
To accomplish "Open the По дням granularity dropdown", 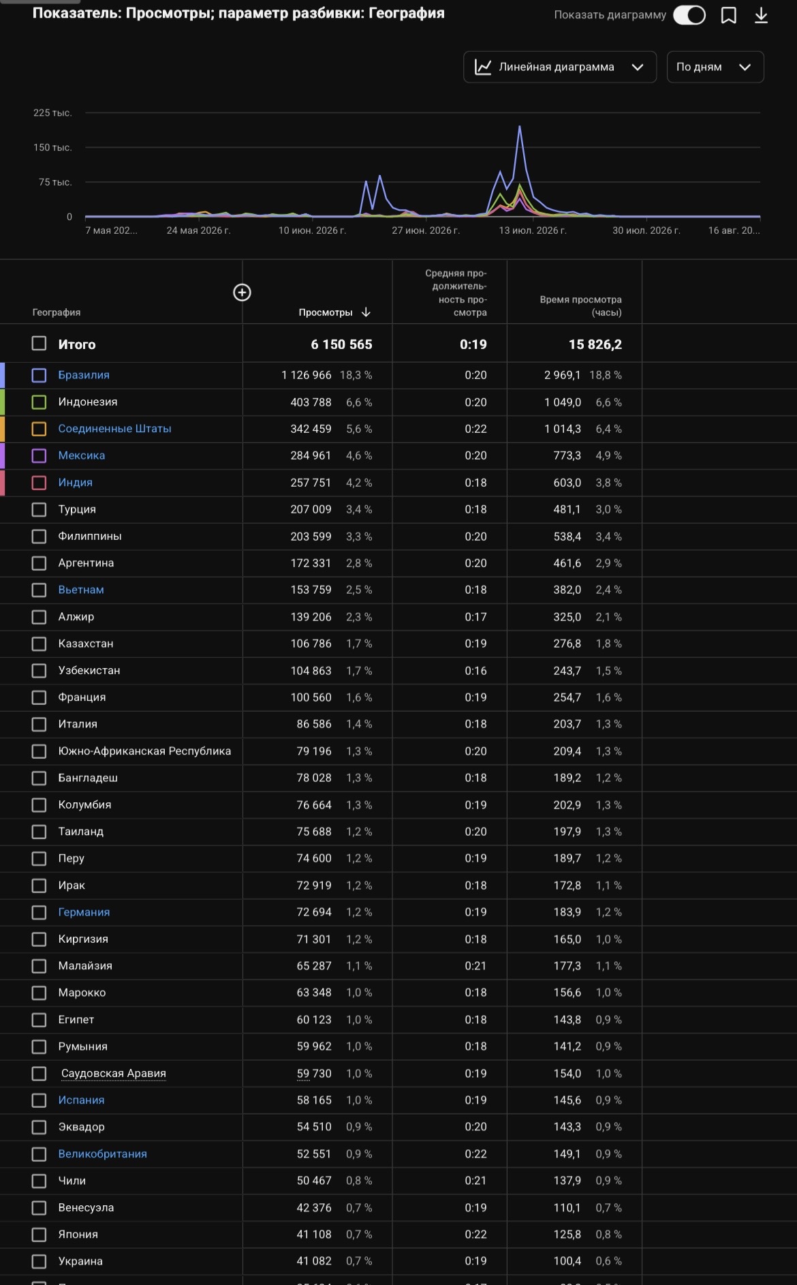I will pyautogui.click(x=715, y=67).
